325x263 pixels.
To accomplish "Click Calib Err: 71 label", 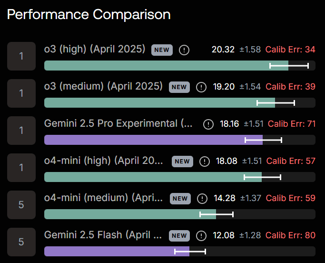I will point(292,124).
